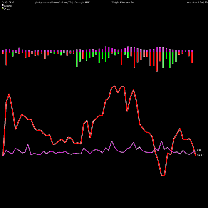Click the '(3day smooth) MunafaSutra(TM) charts for WW' title
The height and width of the screenshot is (208, 208).
click(62, 2)
